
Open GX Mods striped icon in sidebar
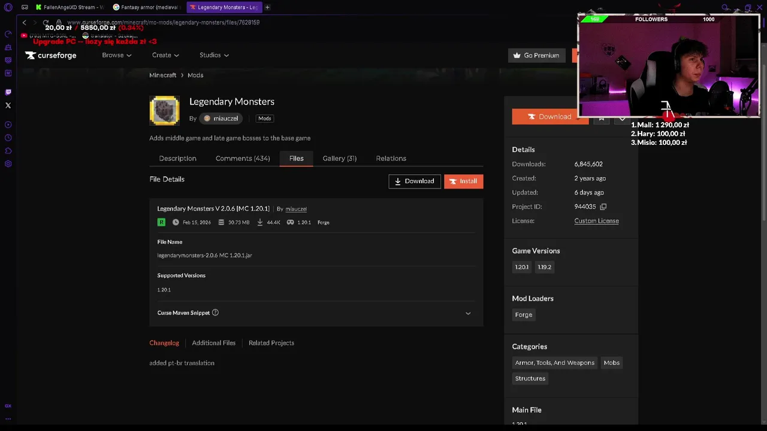[x=8, y=60]
